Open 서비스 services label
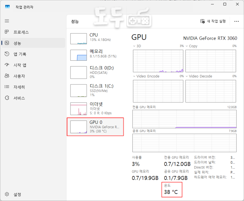 [19, 98]
